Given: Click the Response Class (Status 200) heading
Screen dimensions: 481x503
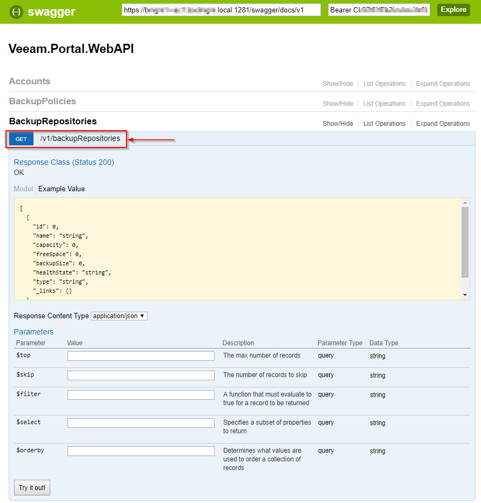Looking at the screenshot, I should 64,162.
